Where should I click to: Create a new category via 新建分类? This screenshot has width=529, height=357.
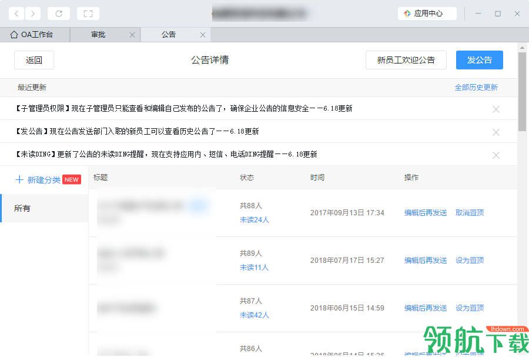point(44,180)
